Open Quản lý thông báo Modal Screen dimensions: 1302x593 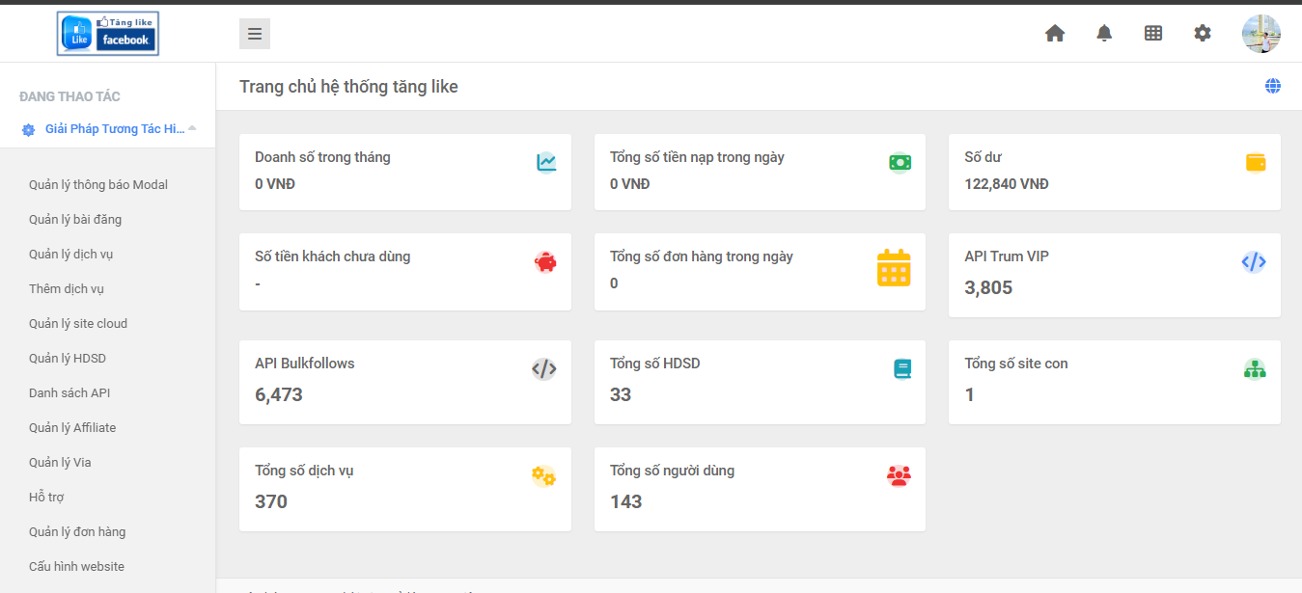[x=98, y=185]
